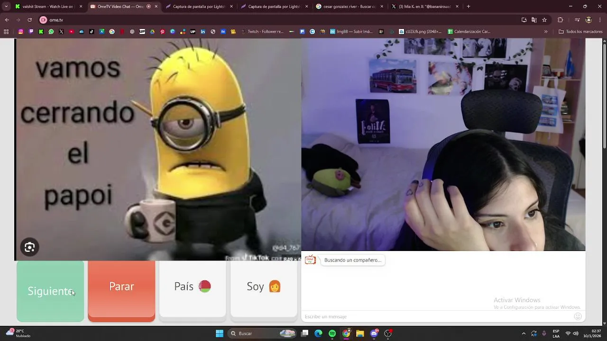Close the valshit Stream tab
The image size is (607, 341).
pos(81,7)
